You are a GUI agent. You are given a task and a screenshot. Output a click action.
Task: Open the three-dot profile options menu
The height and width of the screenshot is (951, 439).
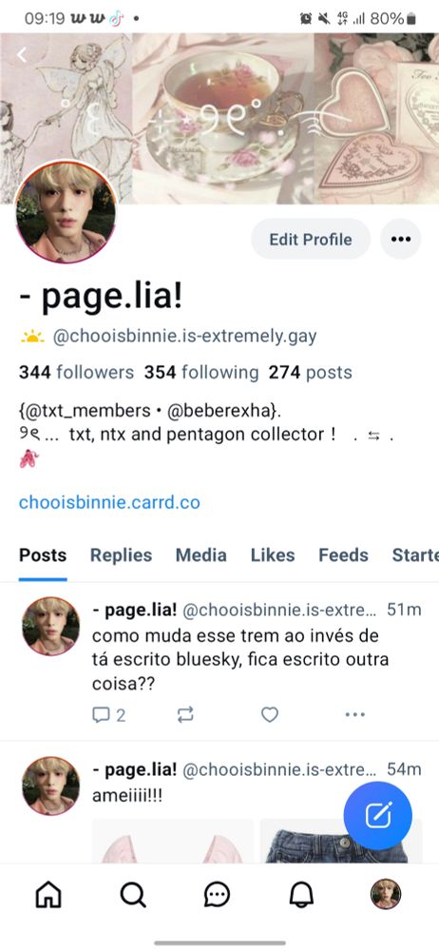pyautogui.click(x=401, y=239)
